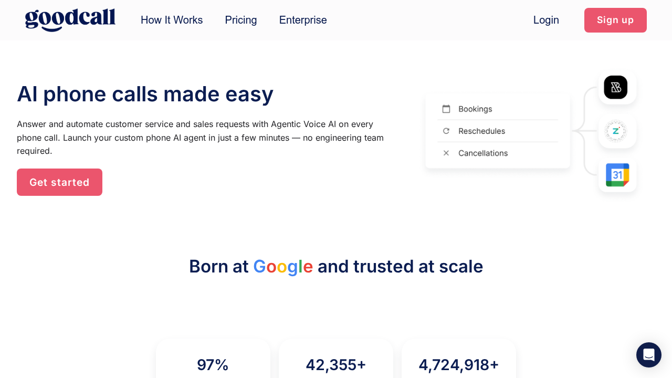
Task: Select the black integration app icon
Action: (616, 87)
